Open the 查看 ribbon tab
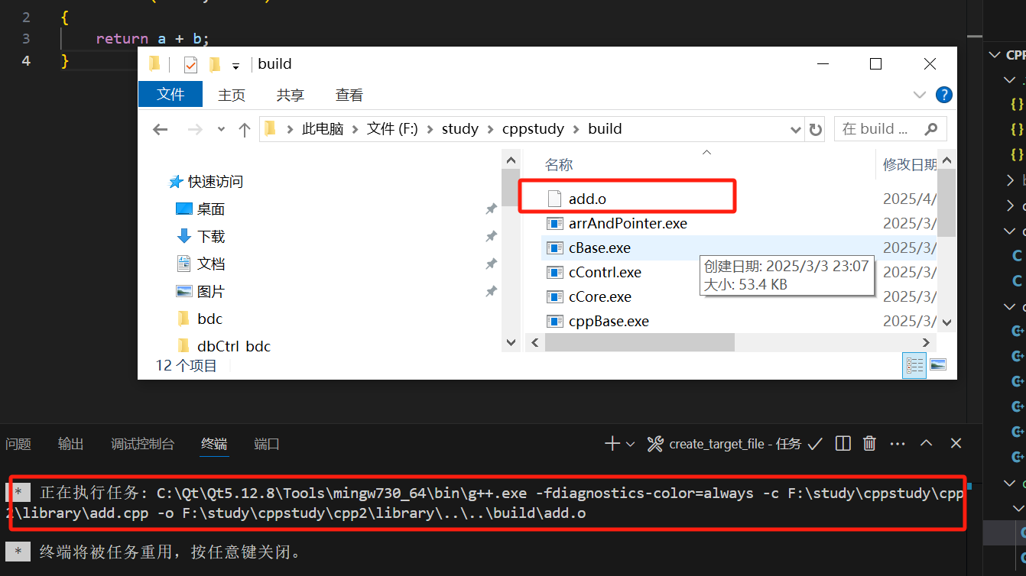 pyautogui.click(x=349, y=95)
